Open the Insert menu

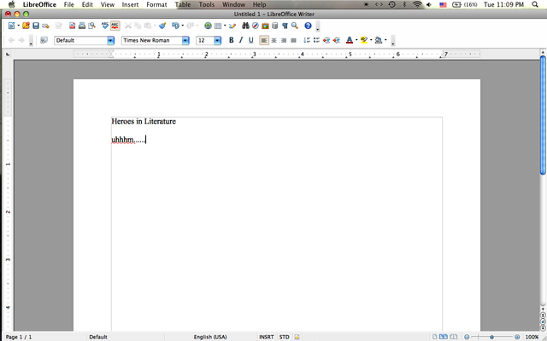(130, 4)
